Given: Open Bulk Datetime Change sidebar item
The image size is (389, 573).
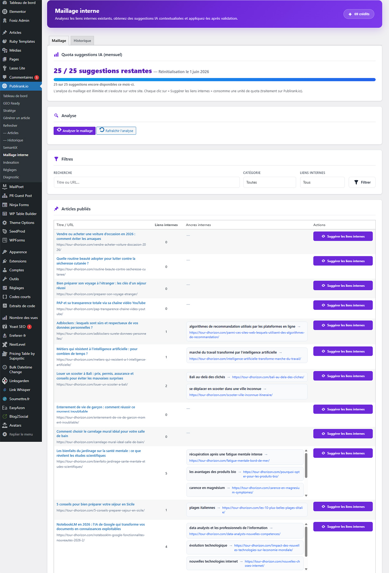Looking at the screenshot, I should [21, 370].
